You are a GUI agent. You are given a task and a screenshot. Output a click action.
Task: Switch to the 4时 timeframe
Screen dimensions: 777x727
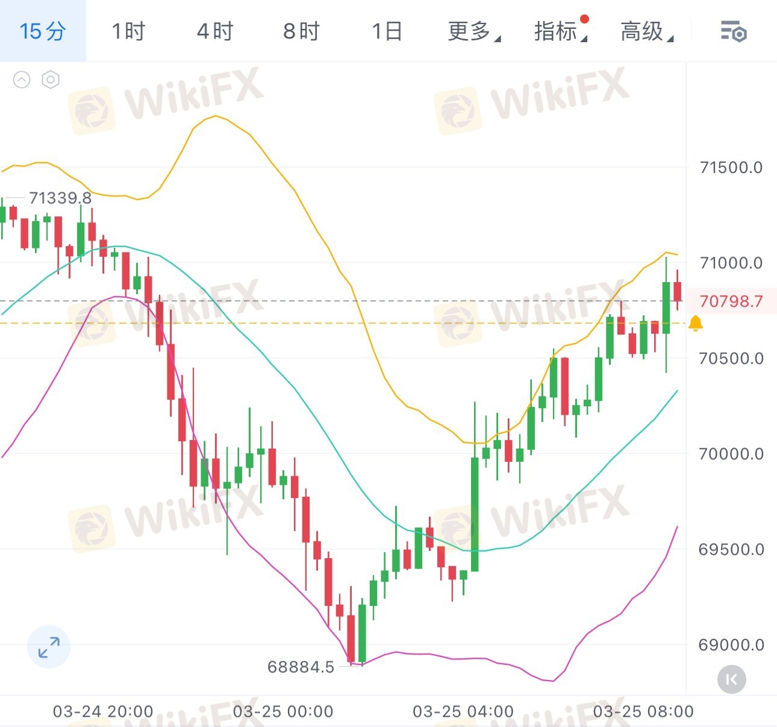tap(215, 31)
